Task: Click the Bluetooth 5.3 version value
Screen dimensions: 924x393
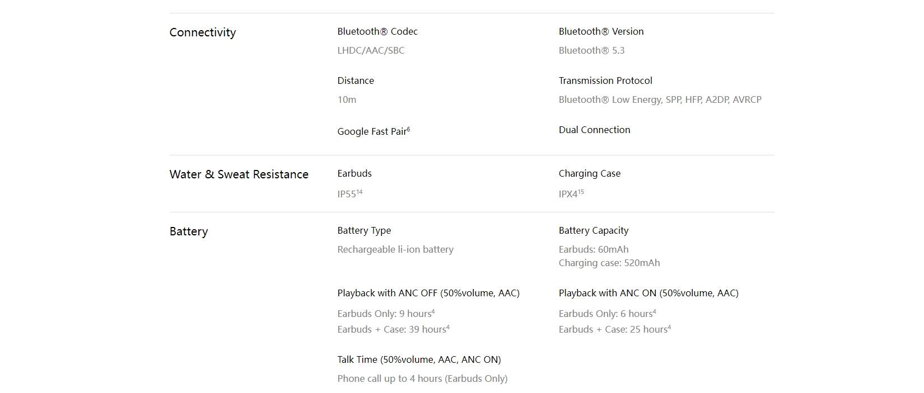Action: pyautogui.click(x=591, y=50)
